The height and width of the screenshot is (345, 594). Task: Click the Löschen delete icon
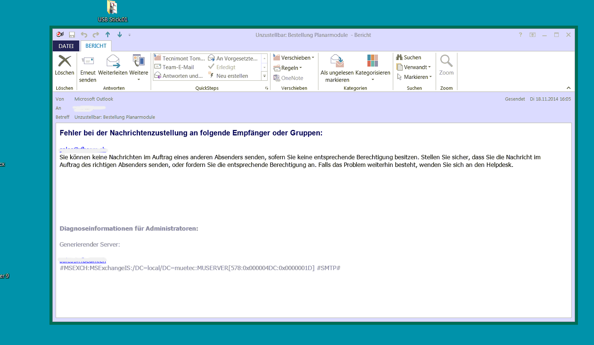coord(65,61)
